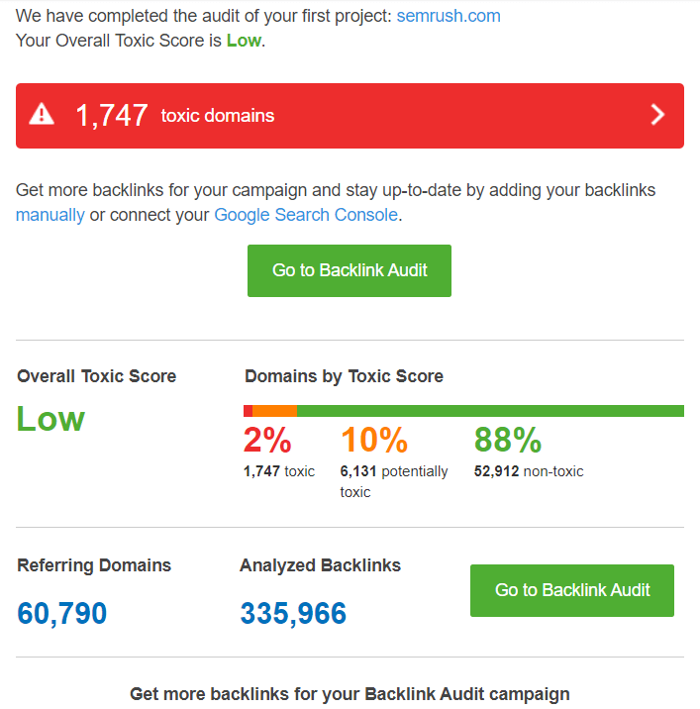The width and height of the screenshot is (700, 709).
Task: Click the '1,747 toxic domains' banner text
Action: [175, 116]
